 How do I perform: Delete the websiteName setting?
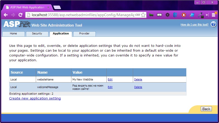click(x=138, y=79)
